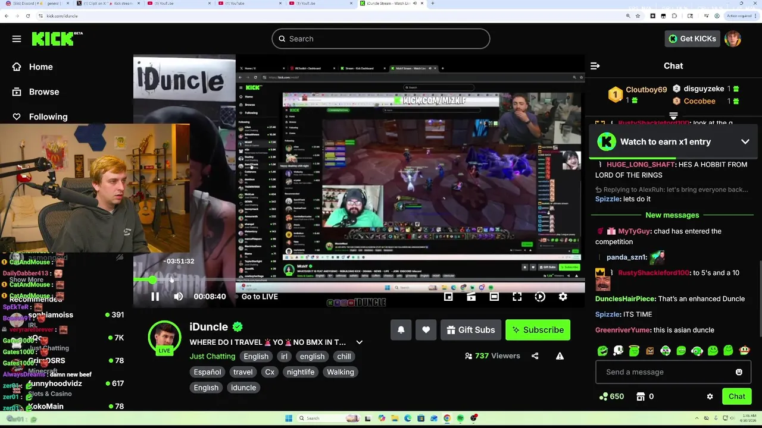Open the hamburger sidebar menu
This screenshot has height=428, width=762.
click(17, 39)
